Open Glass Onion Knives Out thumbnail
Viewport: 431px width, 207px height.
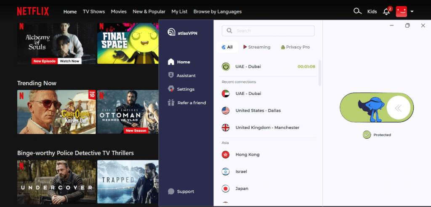[57, 112]
